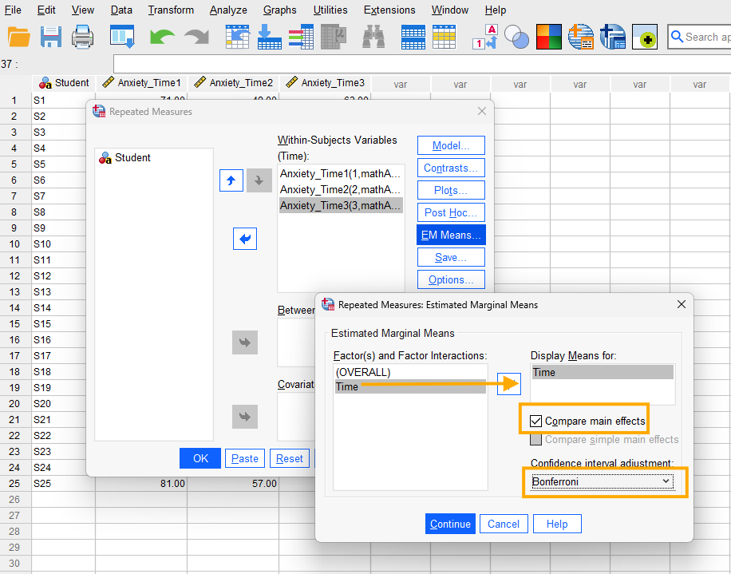Toggle Value Labels display

[x=485, y=37]
